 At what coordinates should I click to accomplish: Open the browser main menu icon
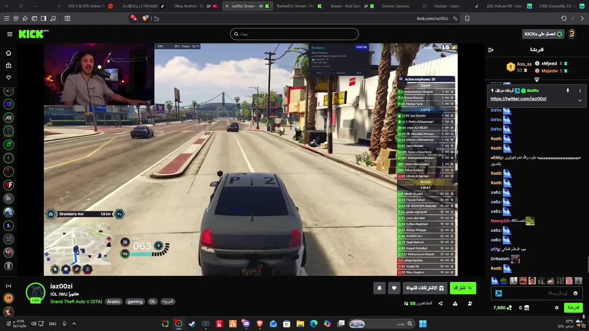click(6, 18)
